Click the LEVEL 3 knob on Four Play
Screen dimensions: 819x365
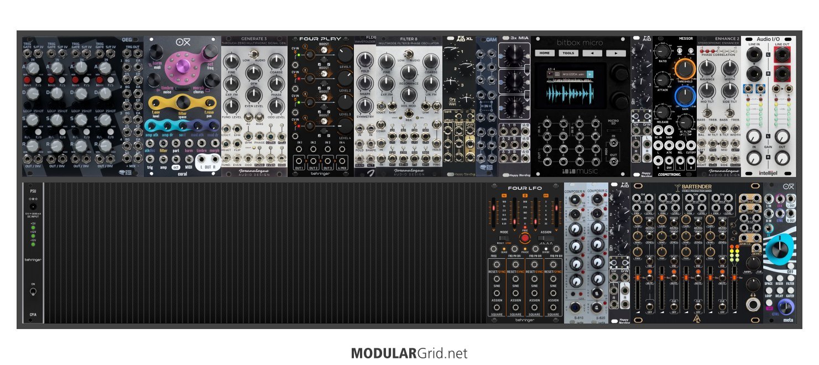(345, 101)
